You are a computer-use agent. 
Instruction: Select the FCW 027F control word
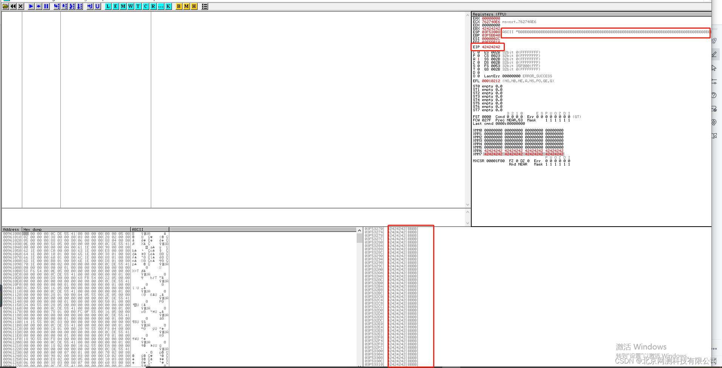tap(482, 120)
